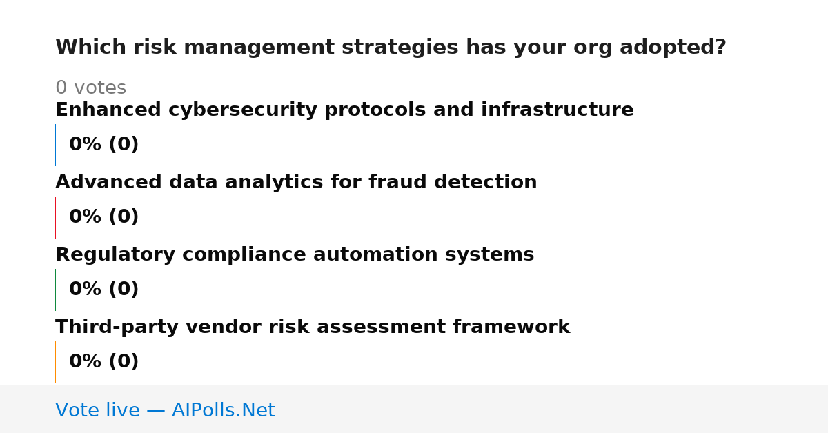Click the word 'infrastructure' in first option
828x433 pixels.
pyautogui.click(x=558, y=110)
